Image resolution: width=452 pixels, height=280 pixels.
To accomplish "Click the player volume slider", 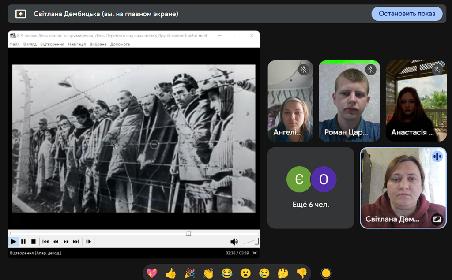I will (x=251, y=241).
